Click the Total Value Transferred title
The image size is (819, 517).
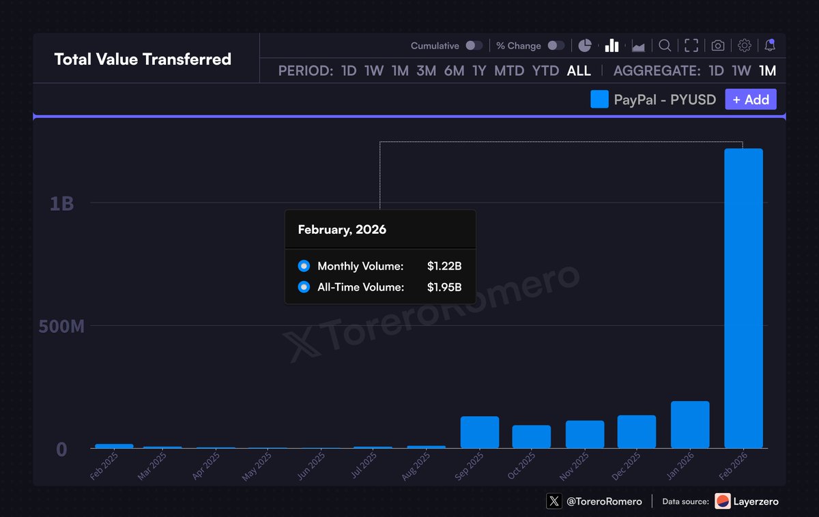(x=143, y=59)
